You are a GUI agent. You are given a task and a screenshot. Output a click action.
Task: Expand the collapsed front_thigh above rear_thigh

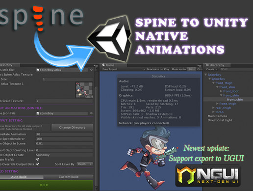pyautogui.click(x=217, y=104)
